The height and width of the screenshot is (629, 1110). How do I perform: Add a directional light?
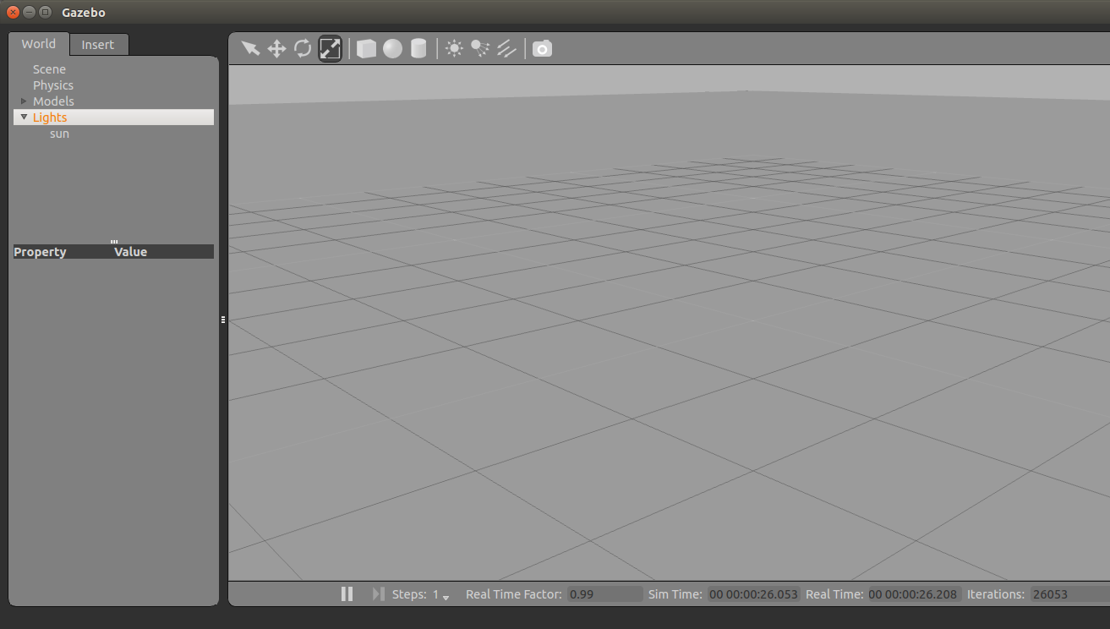tap(506, 48)
